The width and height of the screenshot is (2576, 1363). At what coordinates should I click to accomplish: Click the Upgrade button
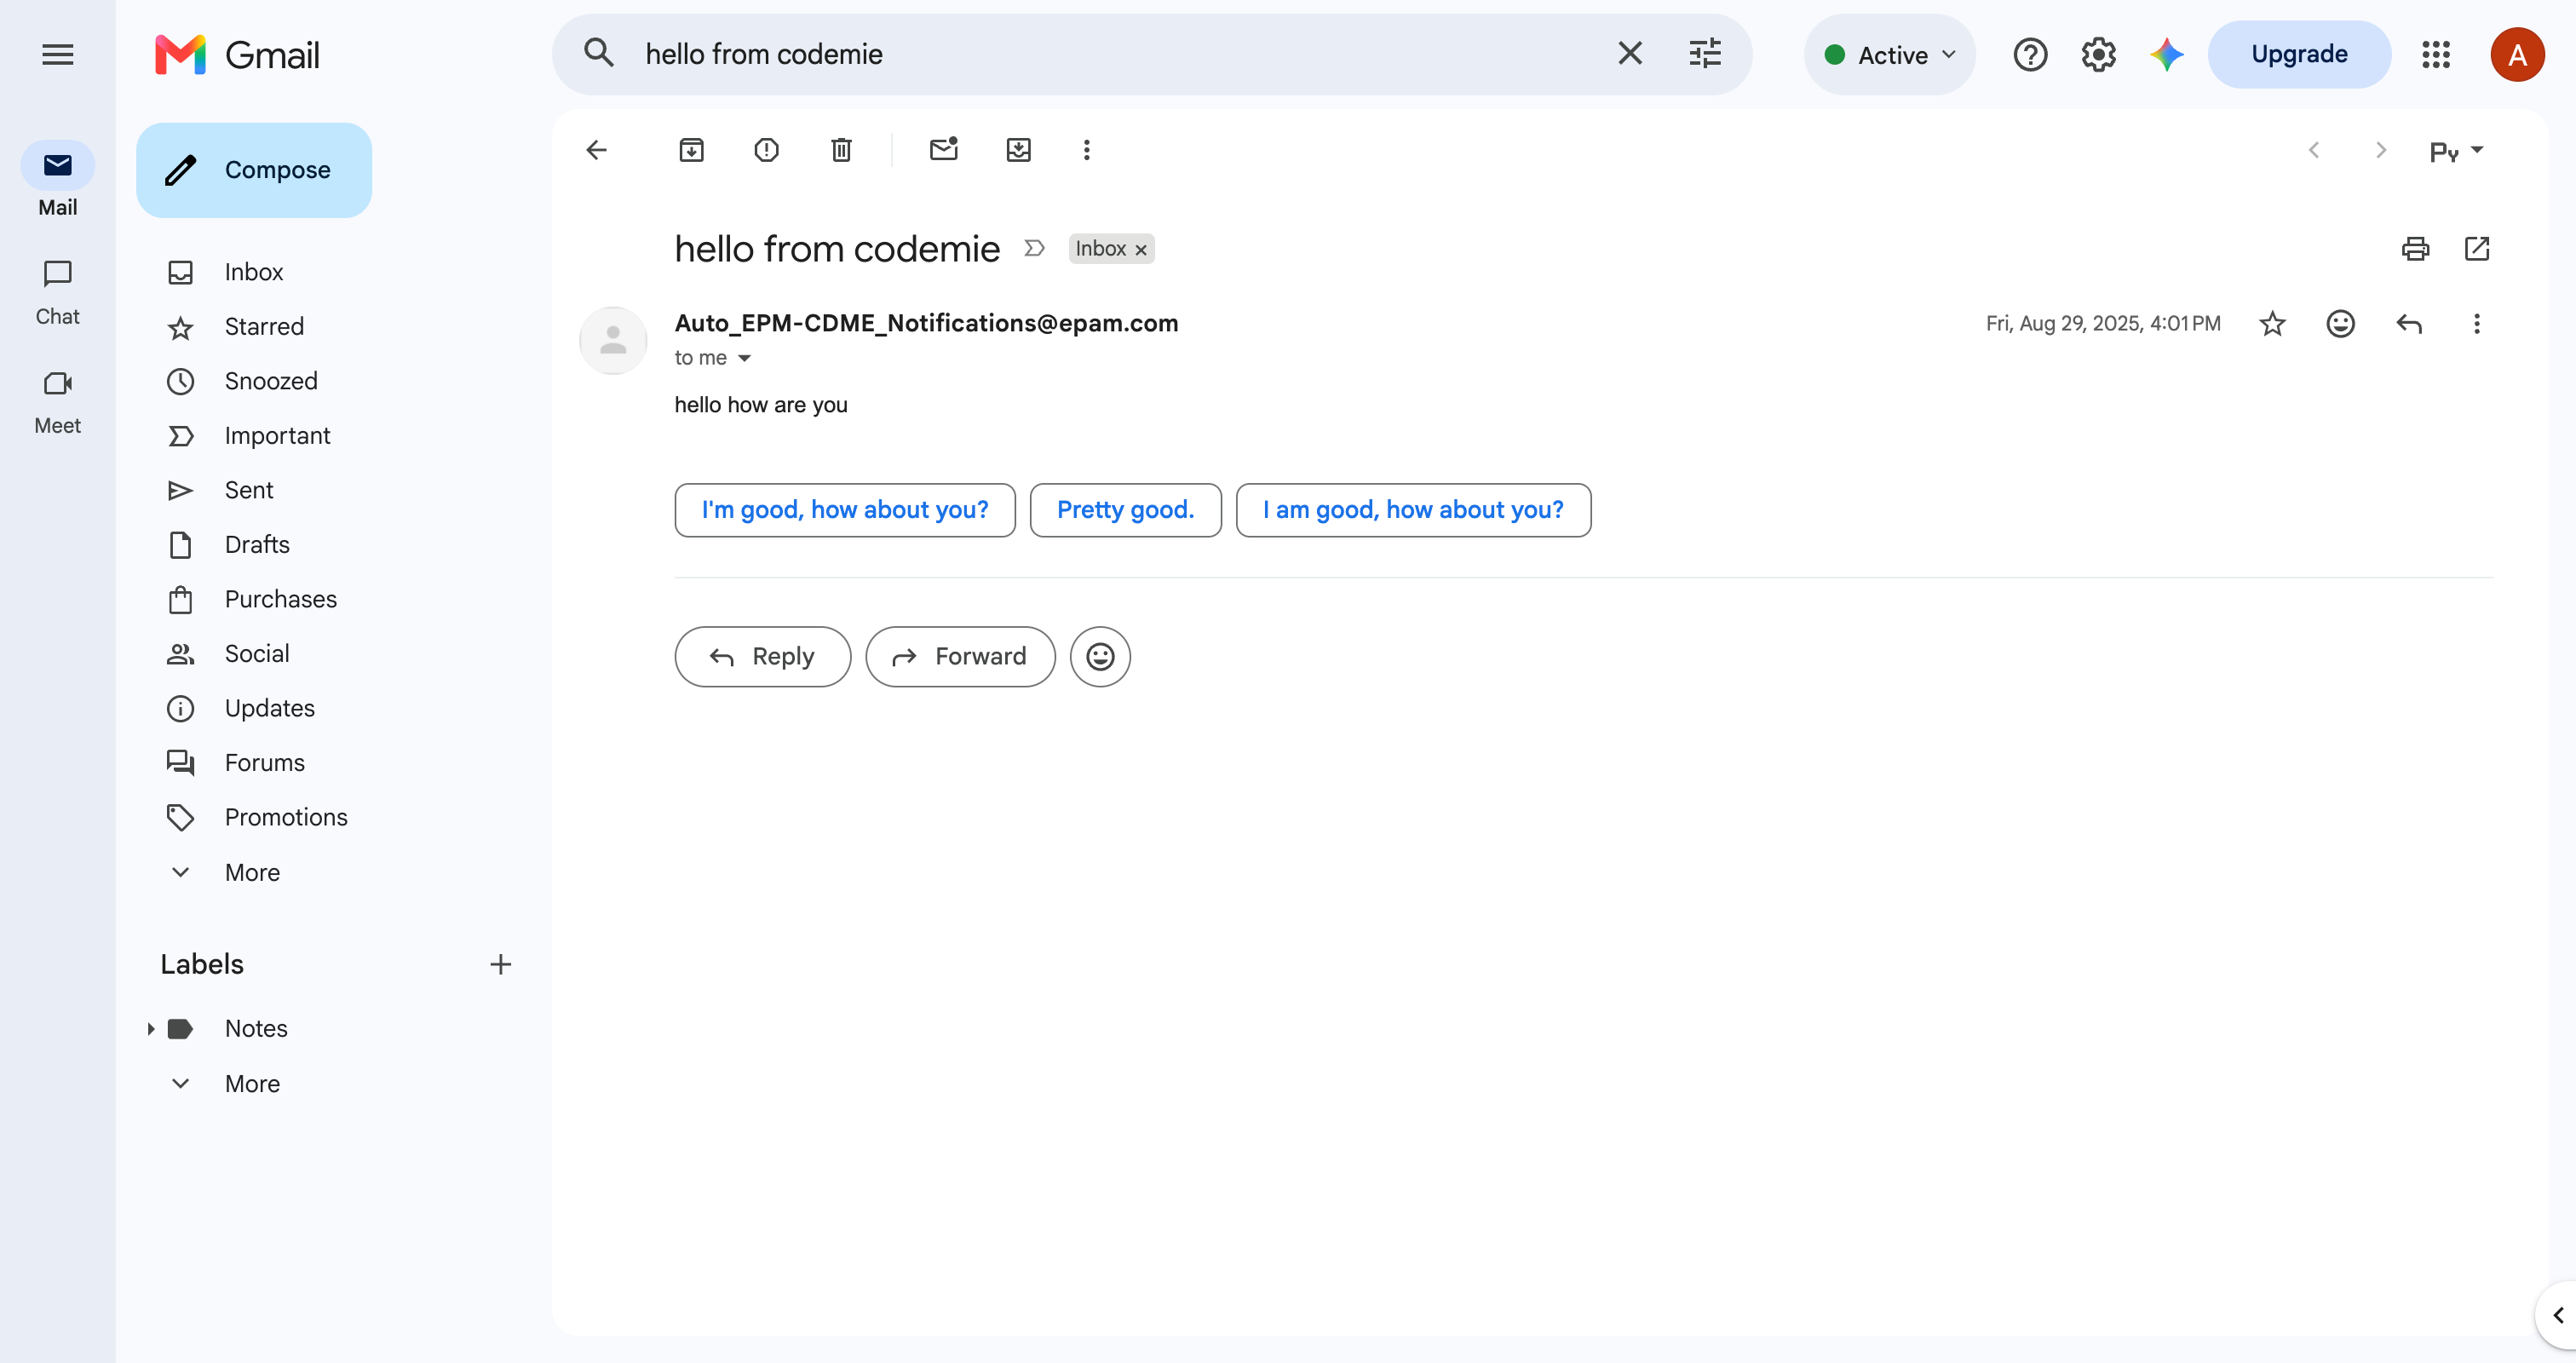tap(2299, 54)
